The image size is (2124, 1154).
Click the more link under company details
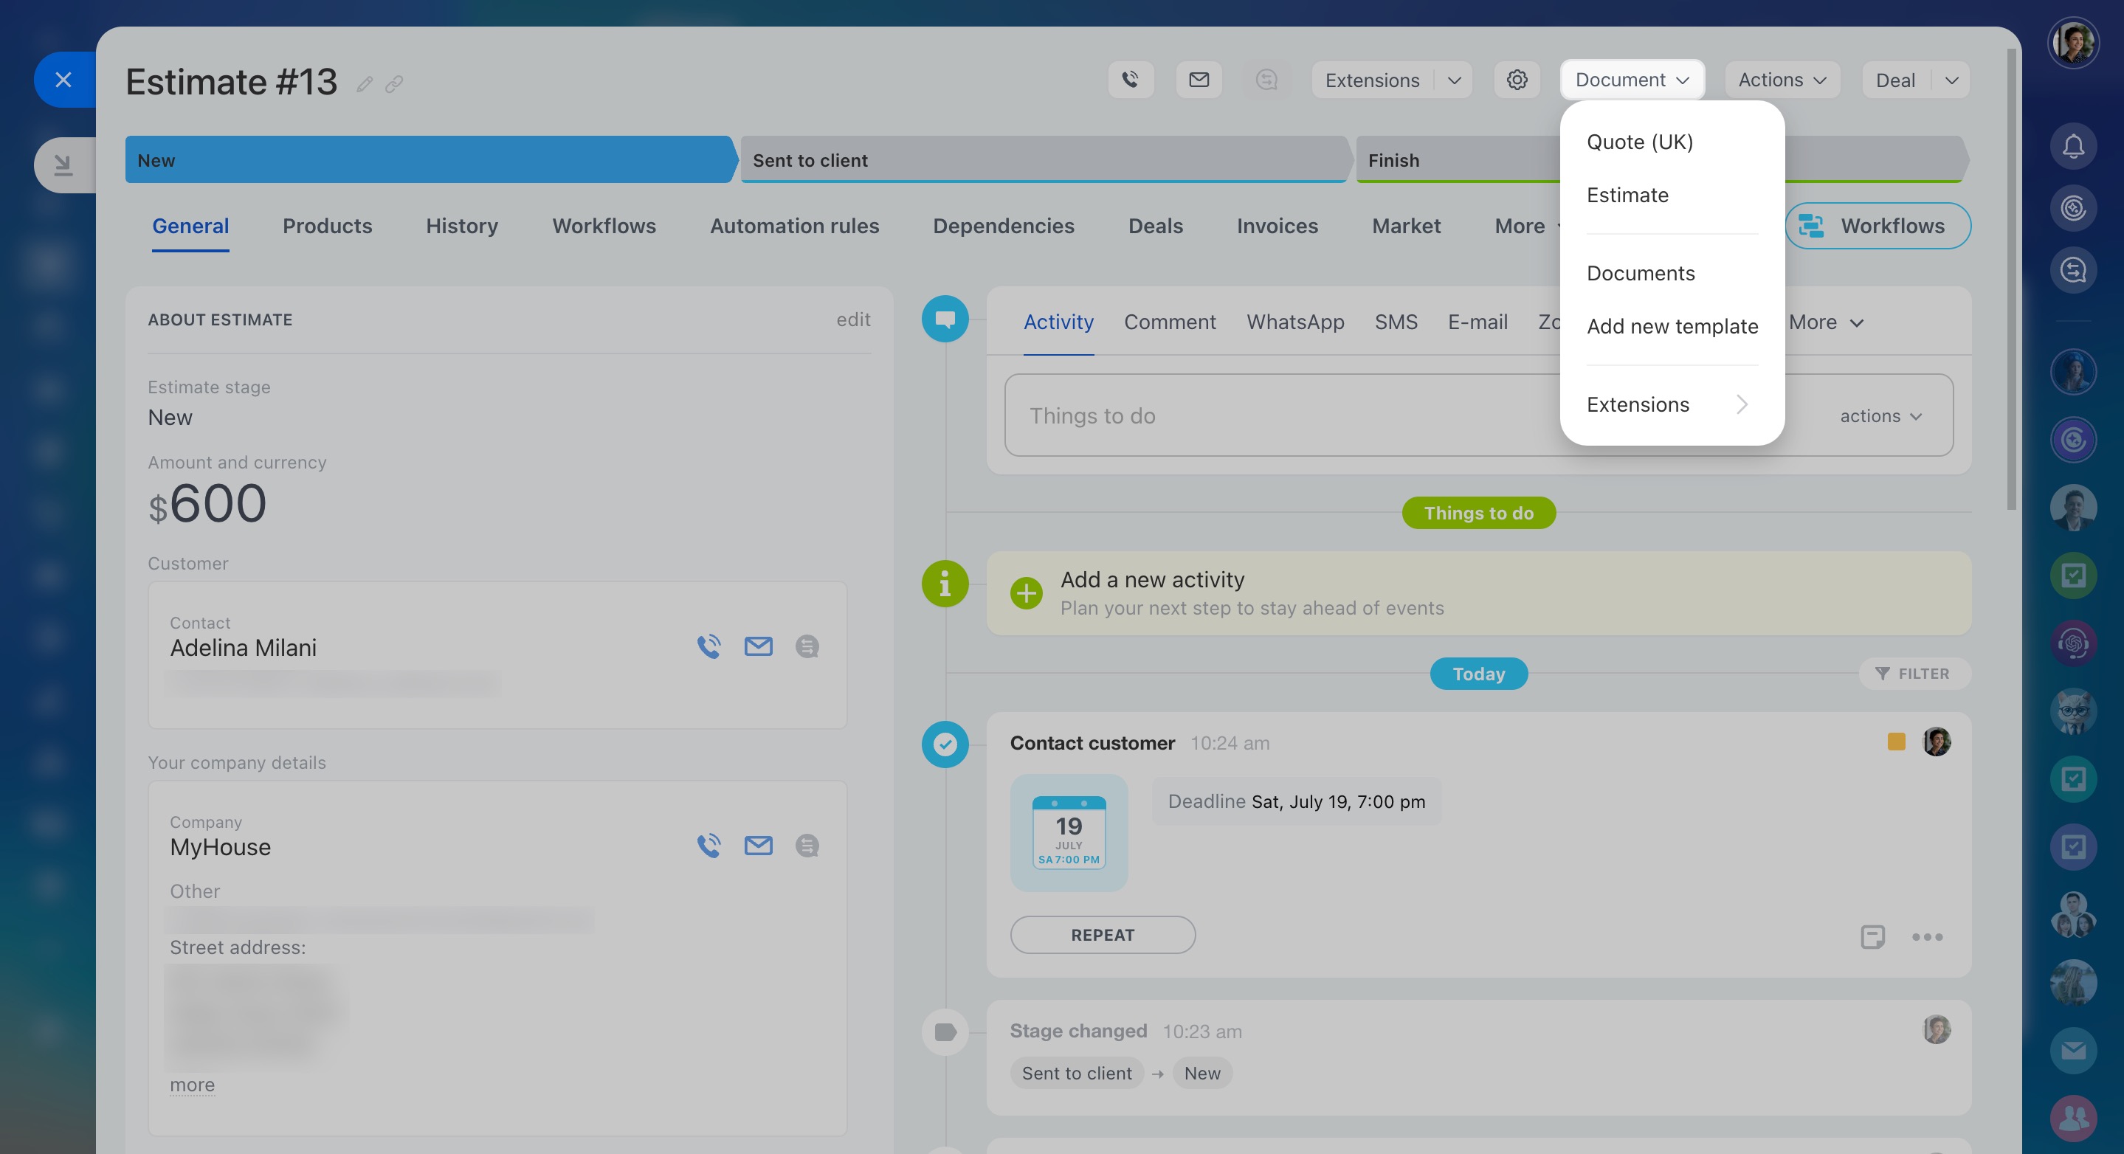192,1085
